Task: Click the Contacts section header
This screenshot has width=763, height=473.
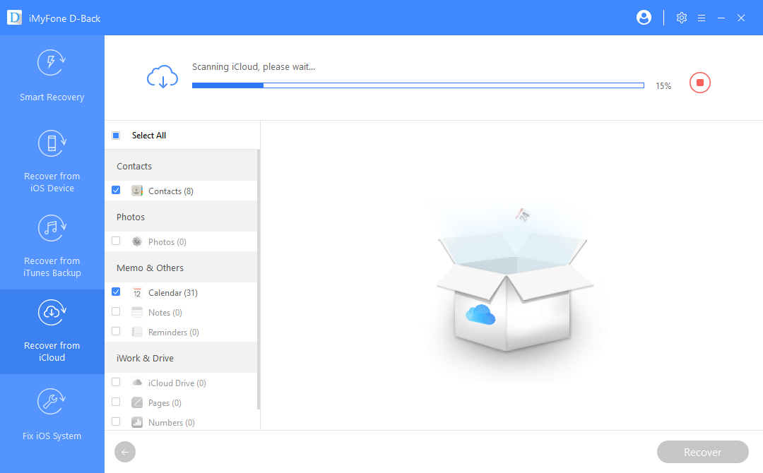Action: click(x=181, y=166)
